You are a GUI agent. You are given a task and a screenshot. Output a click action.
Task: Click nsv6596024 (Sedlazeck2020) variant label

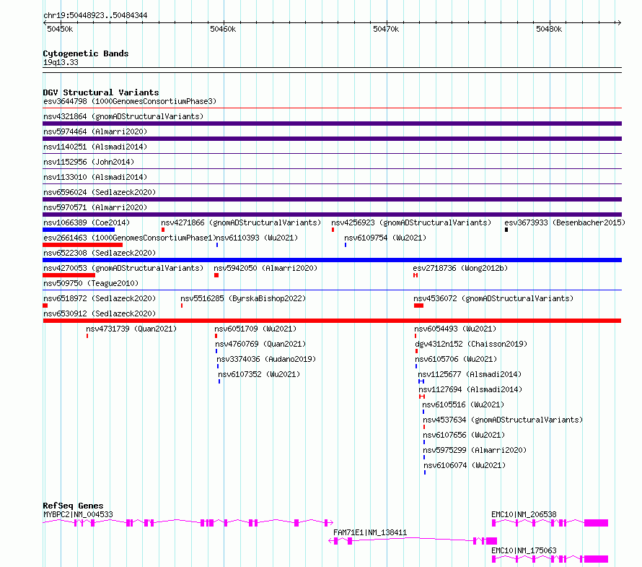(x=100, y=192)
